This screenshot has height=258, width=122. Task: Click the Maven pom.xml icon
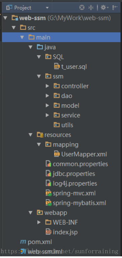pos(23,242)
